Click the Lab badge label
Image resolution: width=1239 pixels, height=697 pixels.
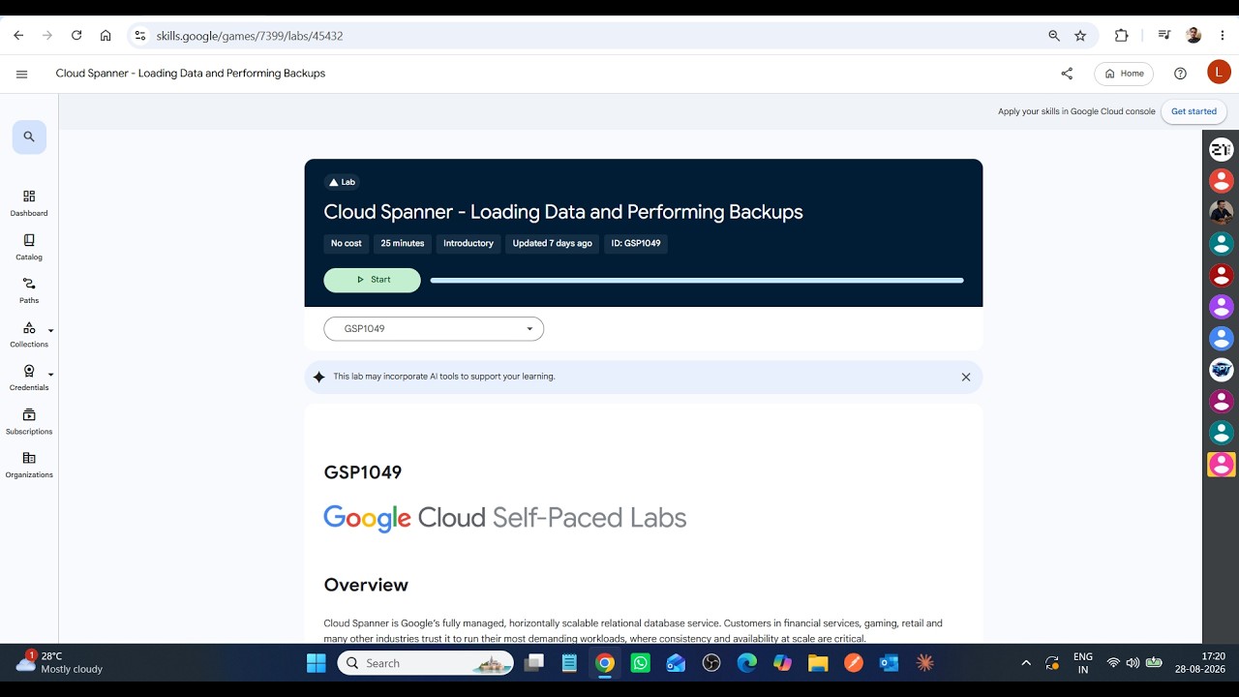coord(342,182)
